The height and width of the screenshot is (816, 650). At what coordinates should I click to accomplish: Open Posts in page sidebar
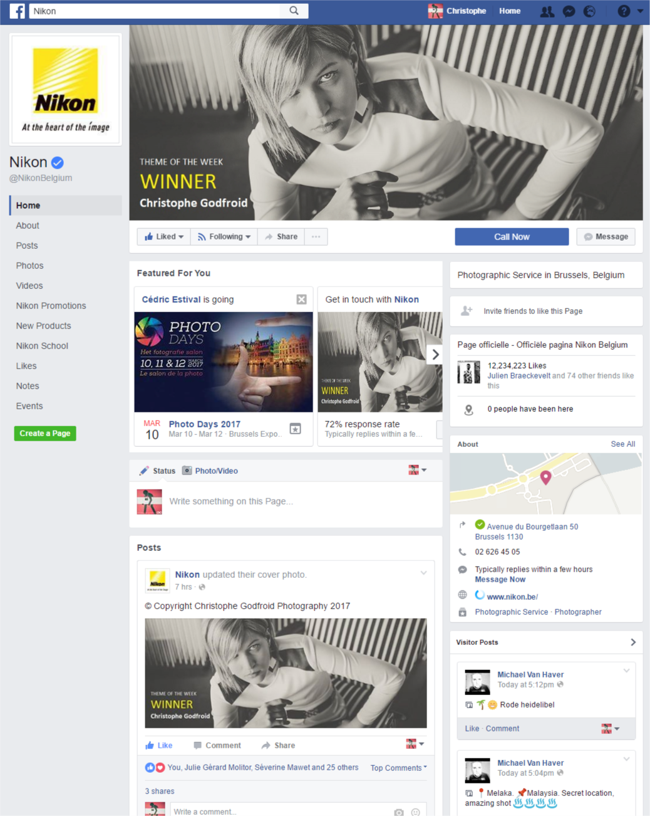(x=27, y=246)
